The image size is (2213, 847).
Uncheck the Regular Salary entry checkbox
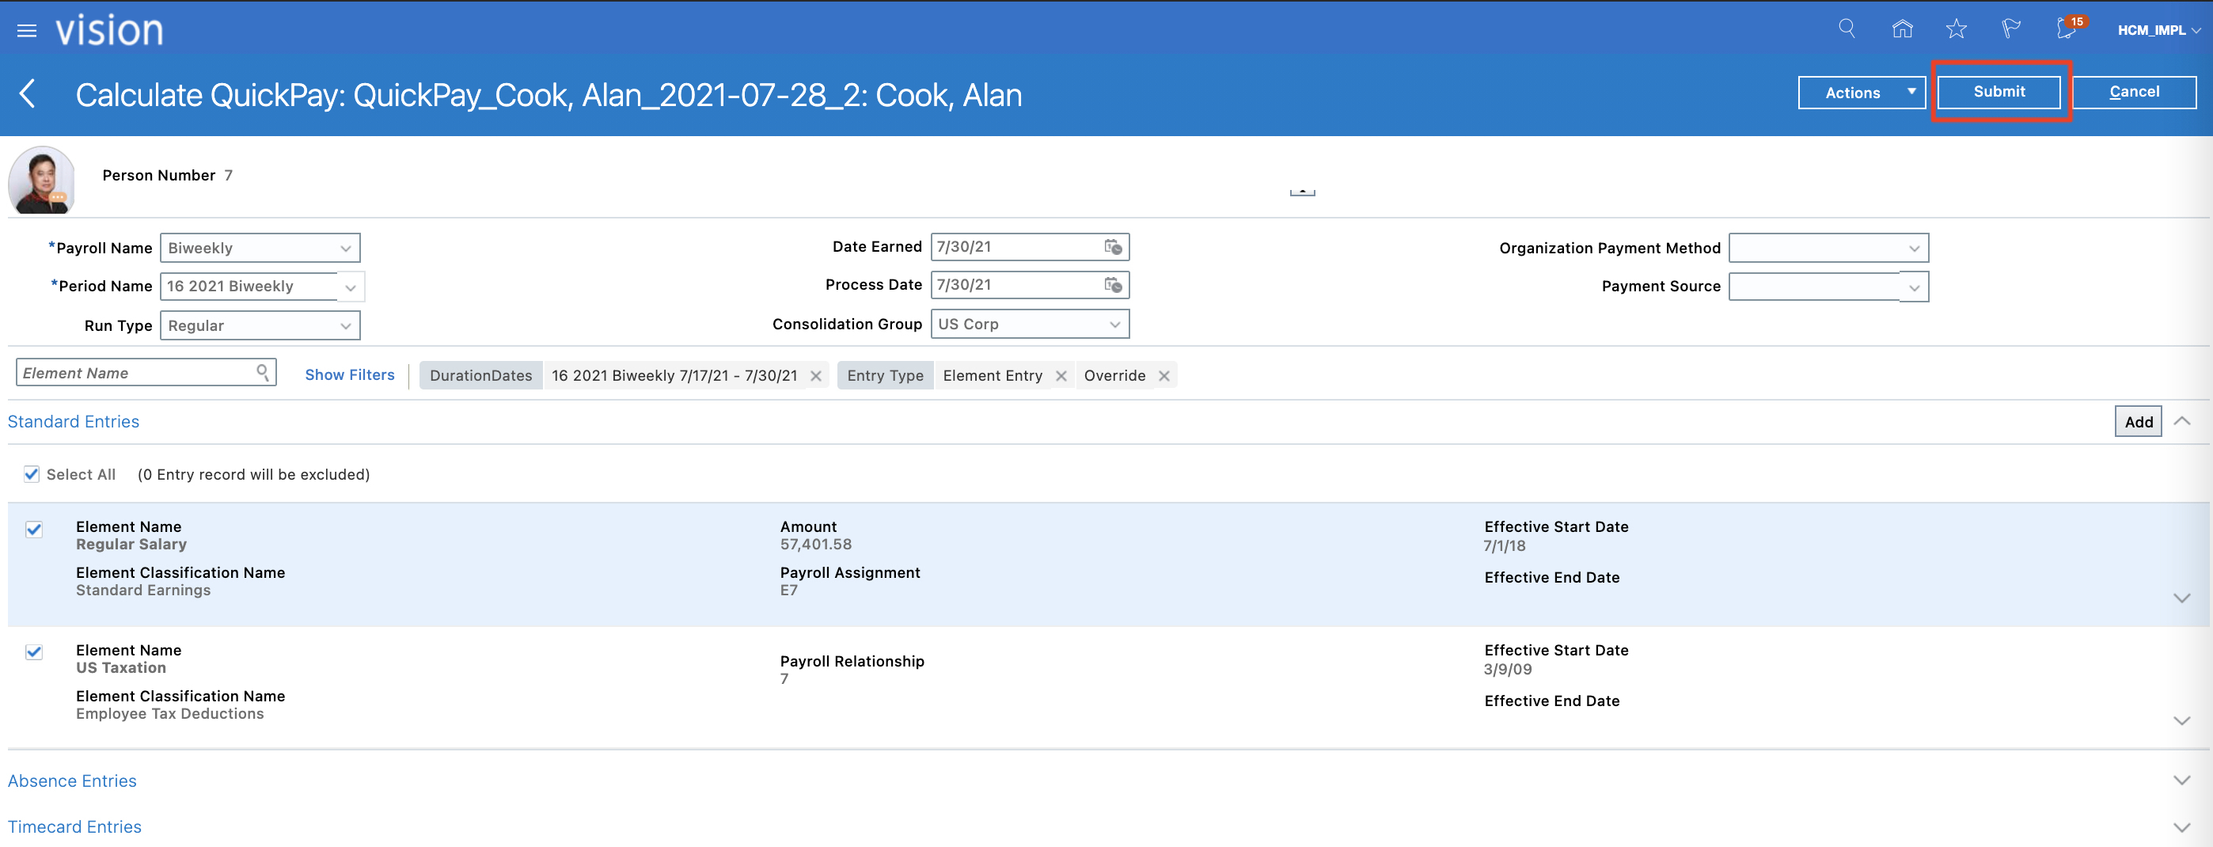tap(33, 529)
